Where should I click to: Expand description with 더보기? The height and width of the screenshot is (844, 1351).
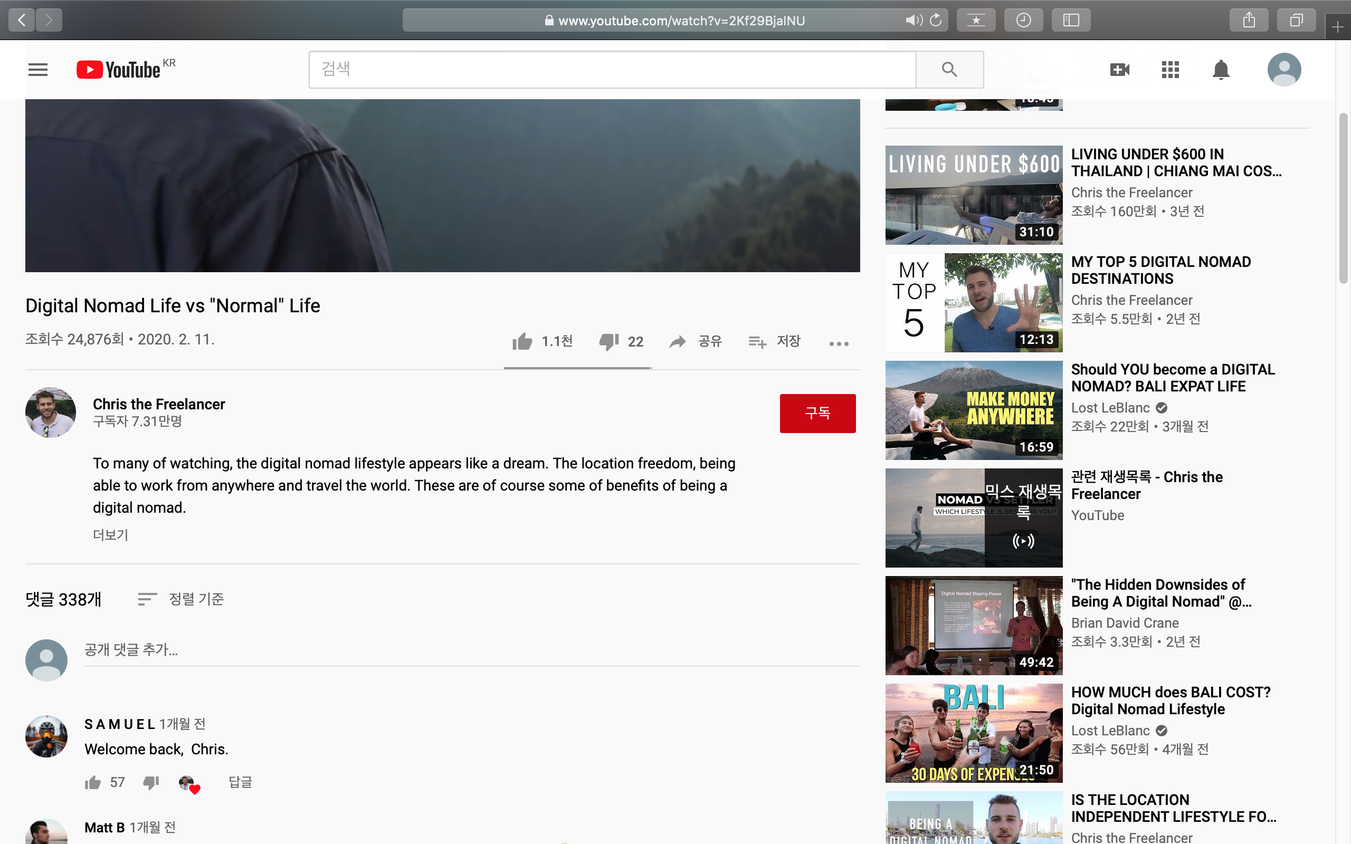pyautogui.click(x=110, y=535)
